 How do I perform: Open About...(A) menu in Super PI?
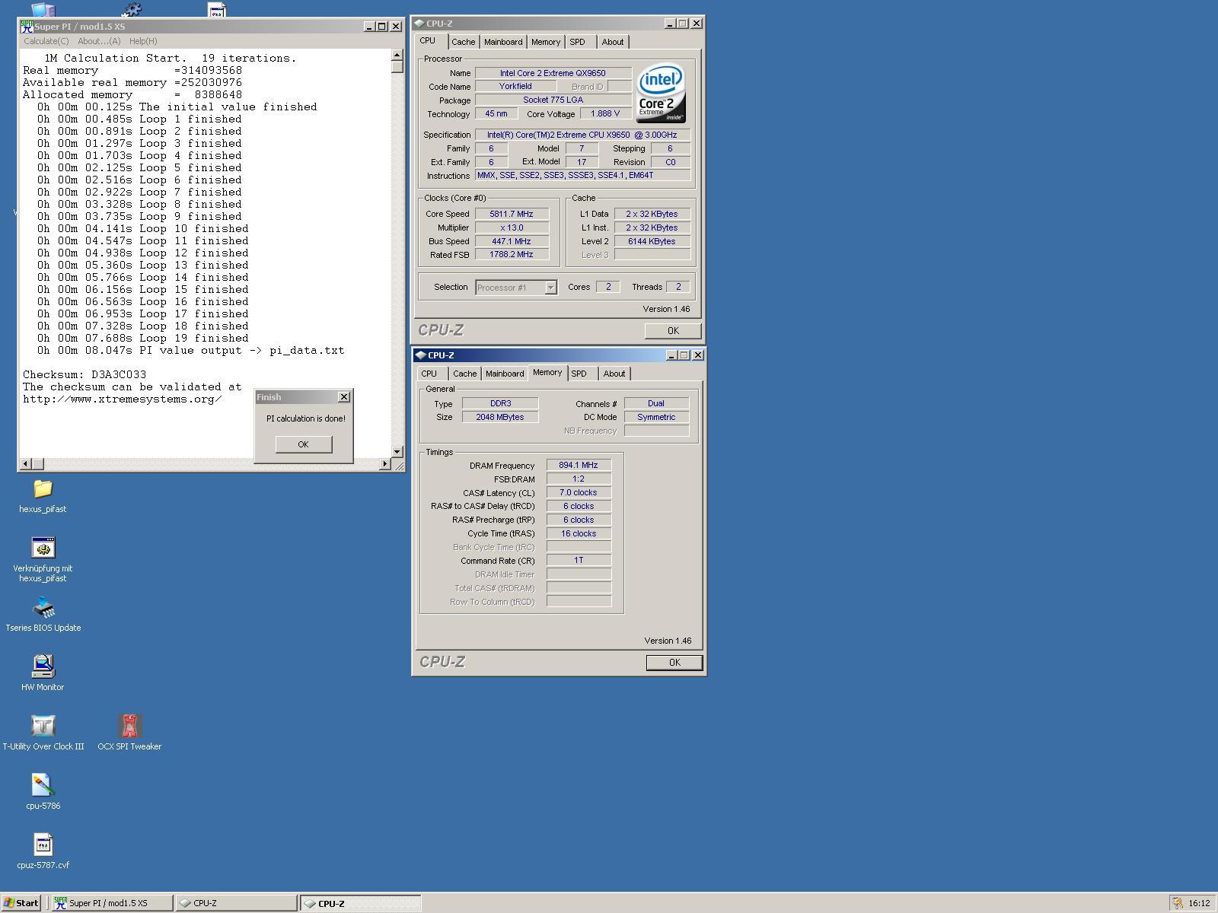(x=99, y=41)
